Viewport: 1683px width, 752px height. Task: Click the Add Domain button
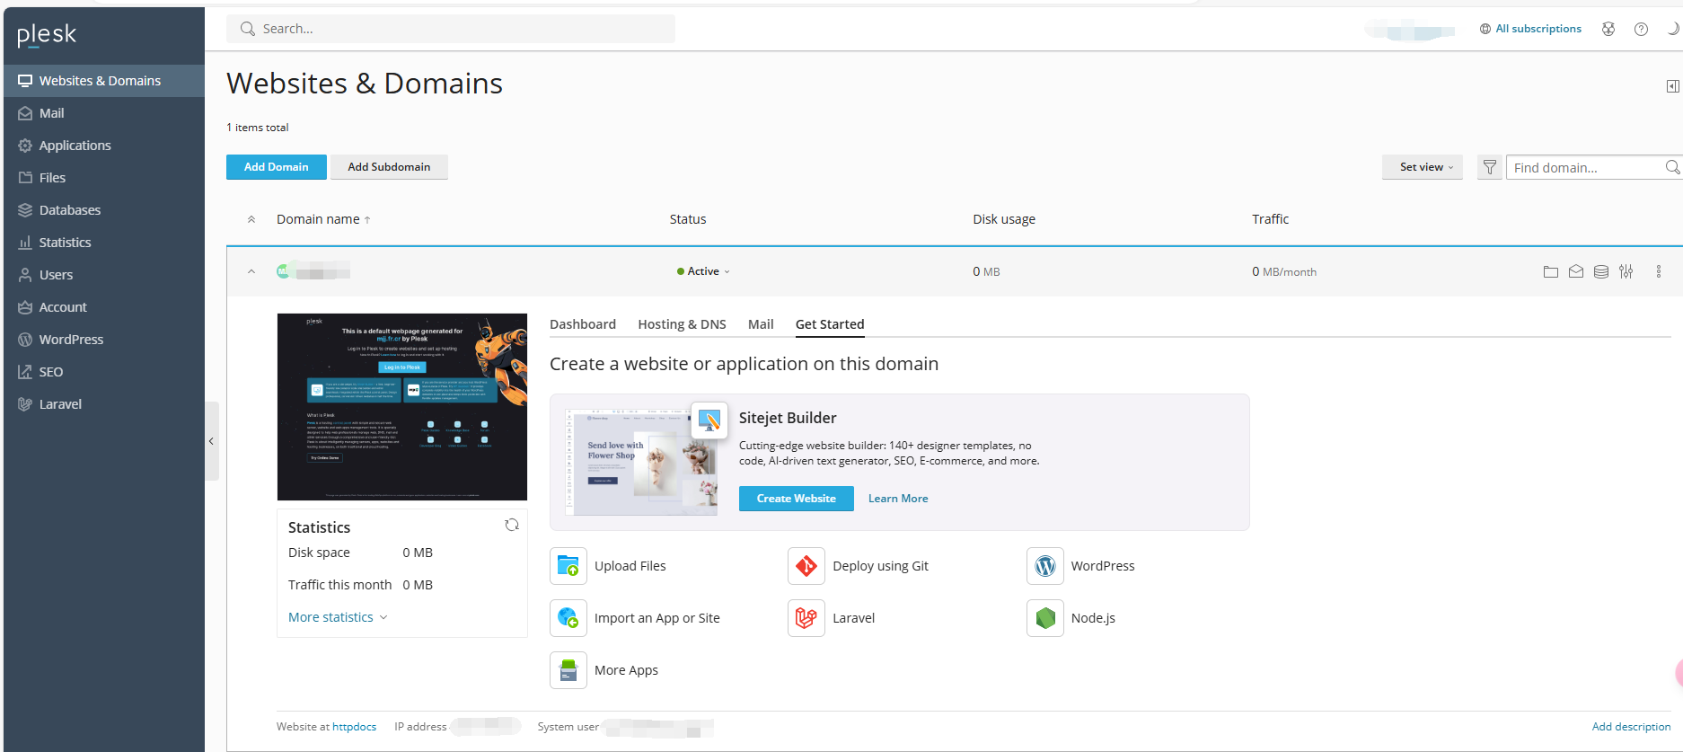pyautogui.click(x=276, y=167)
